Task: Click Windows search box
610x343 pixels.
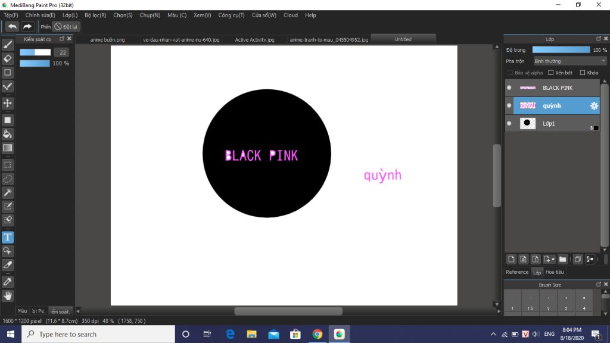Action: 98,334
